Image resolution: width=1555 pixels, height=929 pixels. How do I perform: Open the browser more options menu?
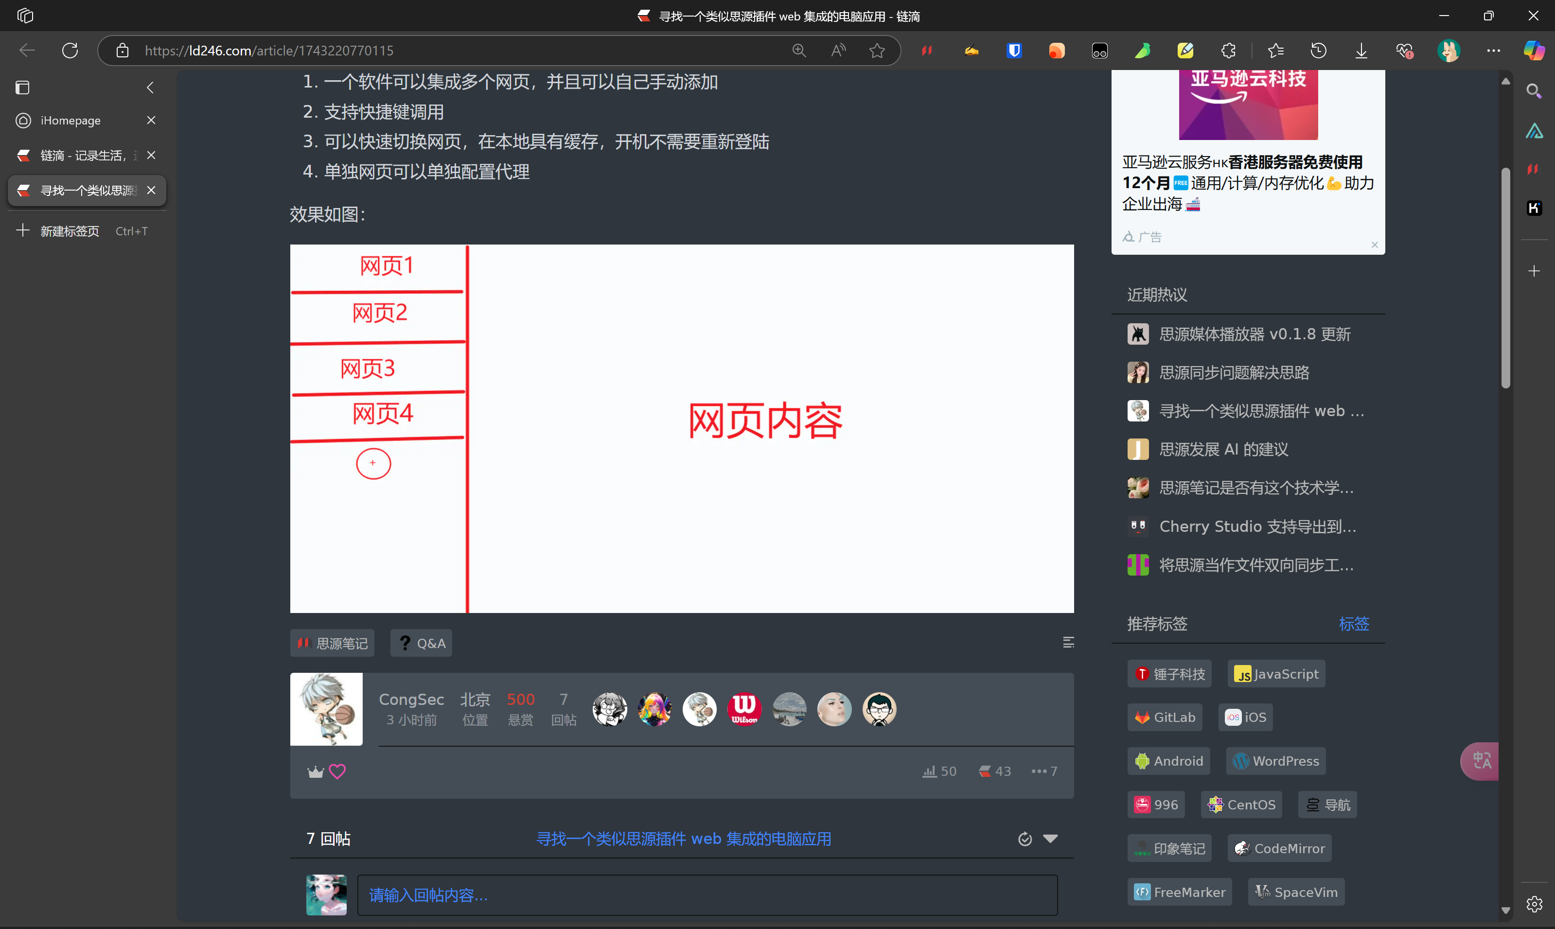pos(1495,50)
